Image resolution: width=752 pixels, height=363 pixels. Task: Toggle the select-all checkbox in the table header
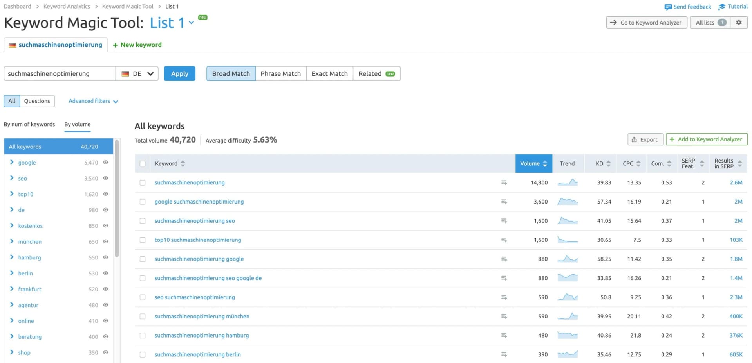(142, 163)
